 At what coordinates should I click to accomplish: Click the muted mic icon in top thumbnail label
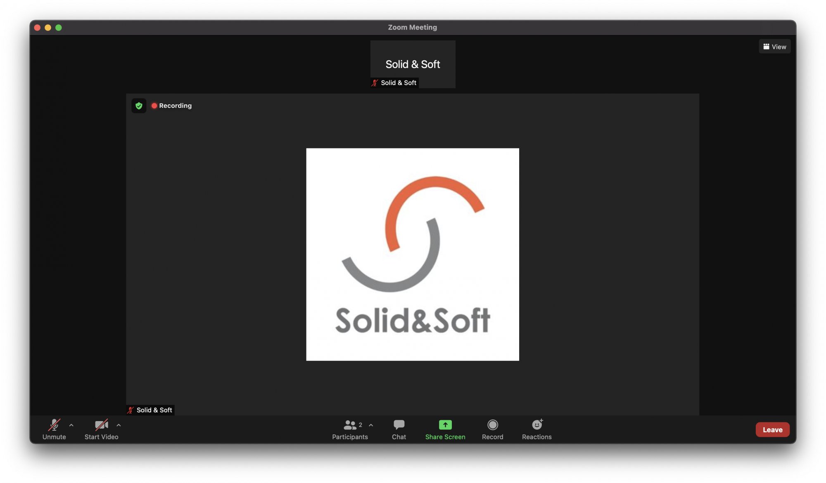click(x=375, y=83)
